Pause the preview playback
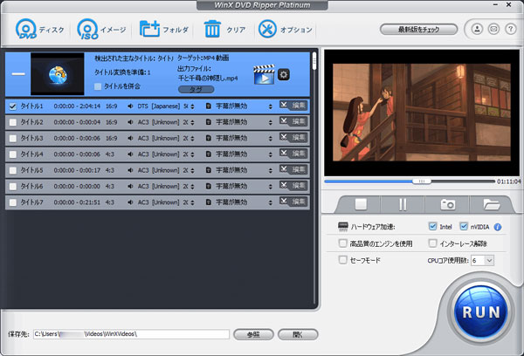This screenshot has height=356, width=524. coord(403,203)
